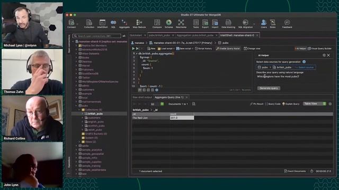Switch to the Raw shell output tab
339x190 pixels.
coord(142,97)
